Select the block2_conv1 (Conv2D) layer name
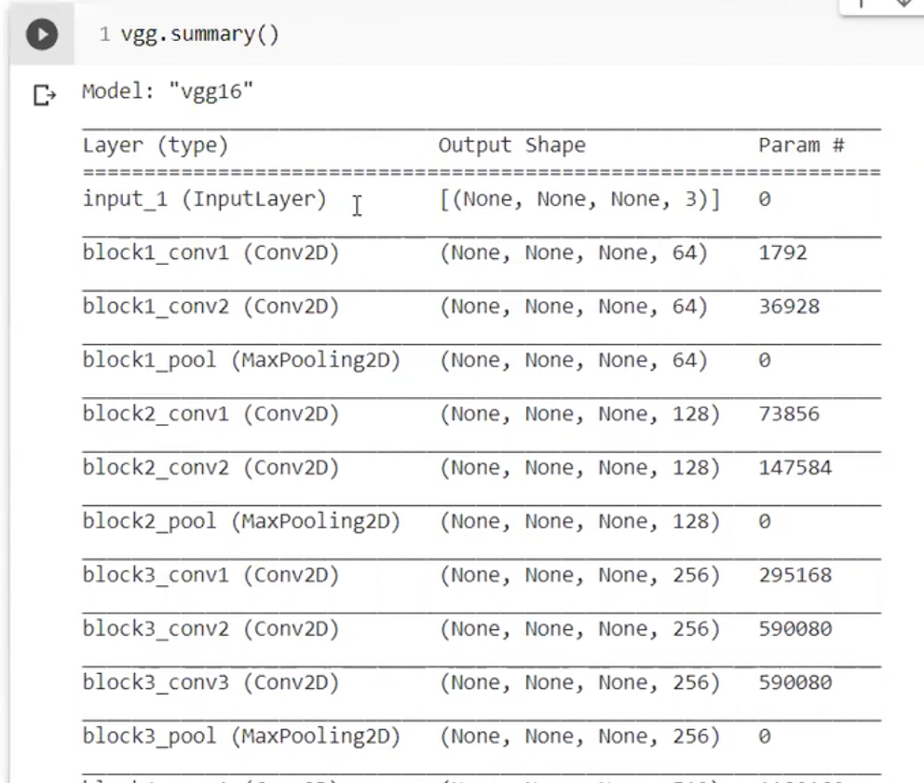Image resolution: width=924 pixels, height=783 pixels. click(x=211, y=414)
